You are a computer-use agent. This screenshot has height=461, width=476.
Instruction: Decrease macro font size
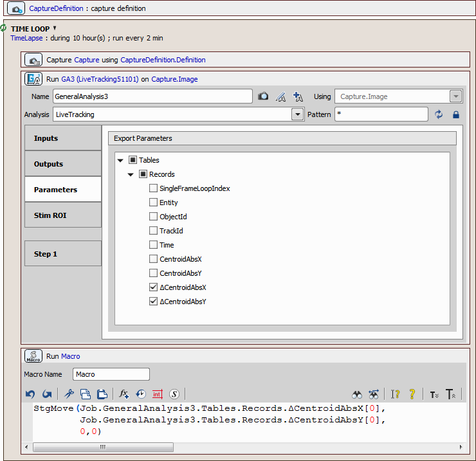434,395
